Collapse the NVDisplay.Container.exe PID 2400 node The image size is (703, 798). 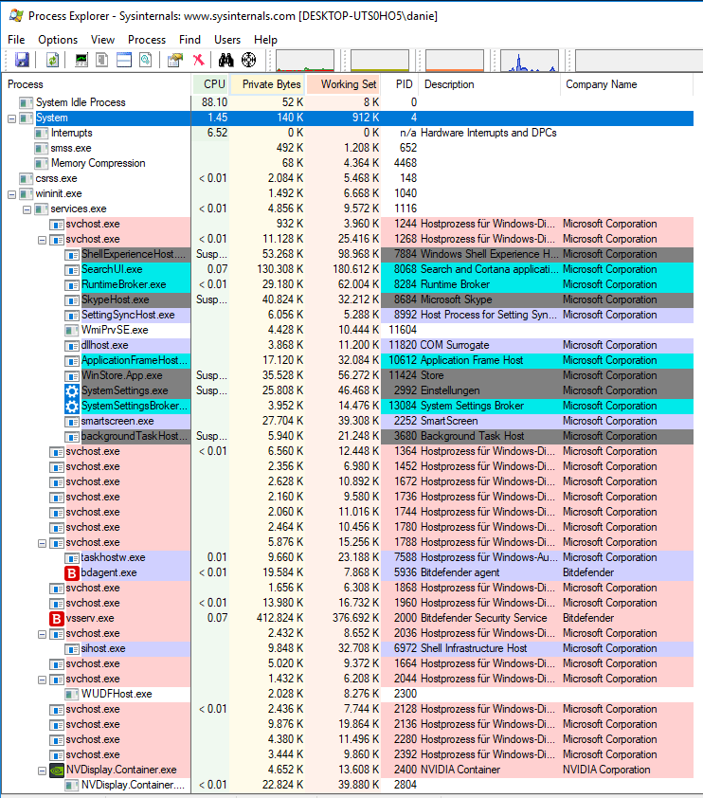pyautogui.click(x=43, y=771)
